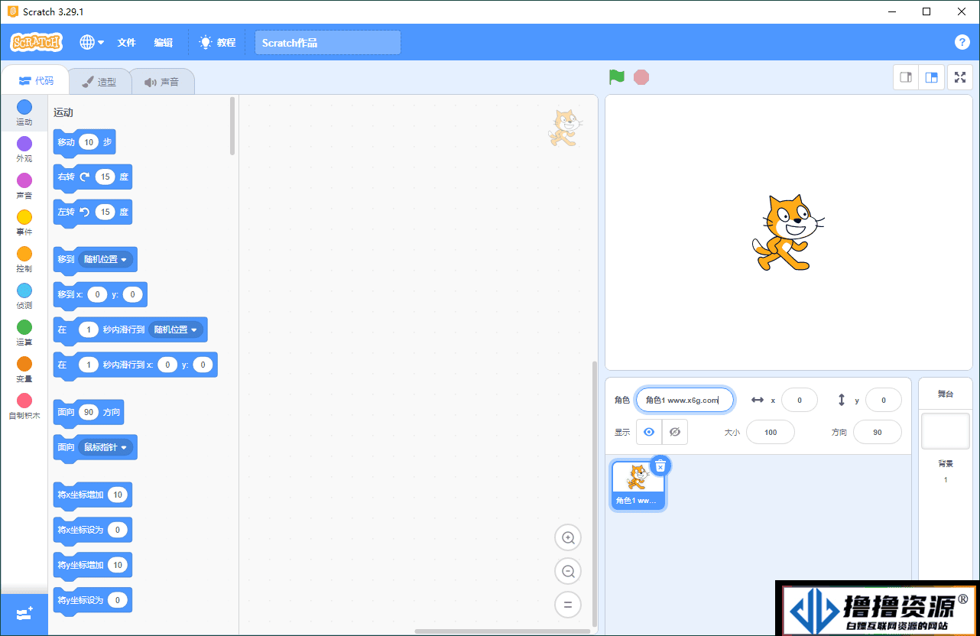Select the 外观 purple category circle
980x636 pixels.
(x=24, y=144)
